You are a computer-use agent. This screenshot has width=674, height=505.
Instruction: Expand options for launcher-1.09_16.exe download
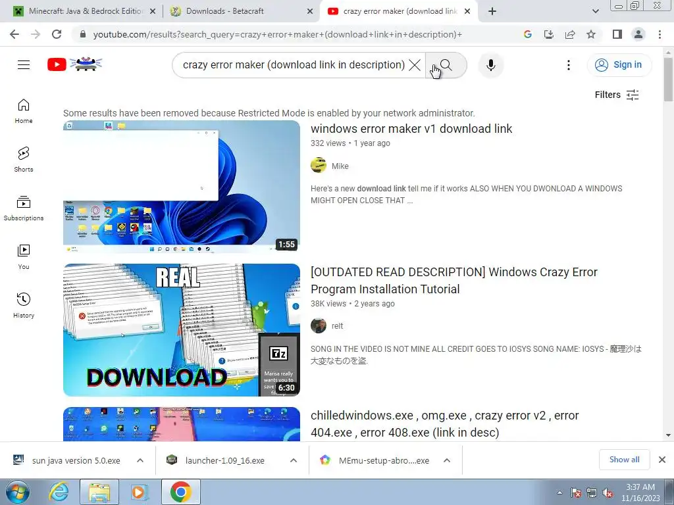click(x=294, y=460)
